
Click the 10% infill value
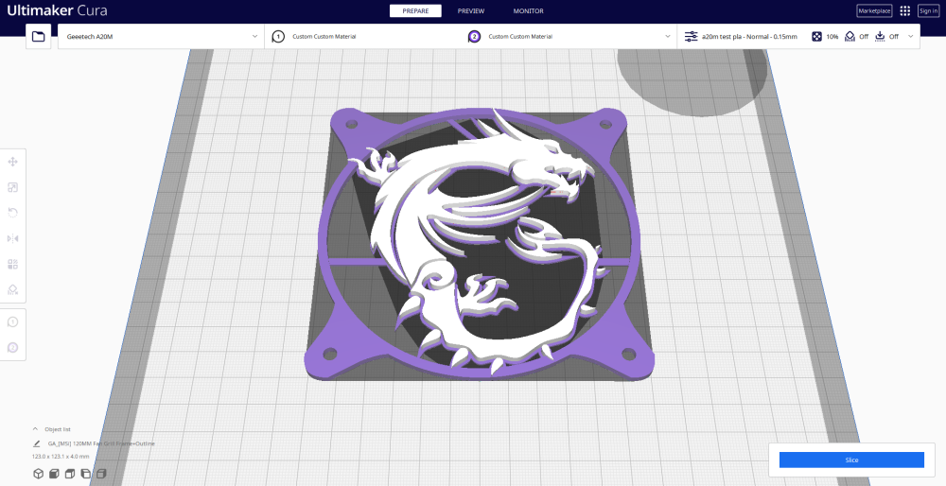coord(832,37)
